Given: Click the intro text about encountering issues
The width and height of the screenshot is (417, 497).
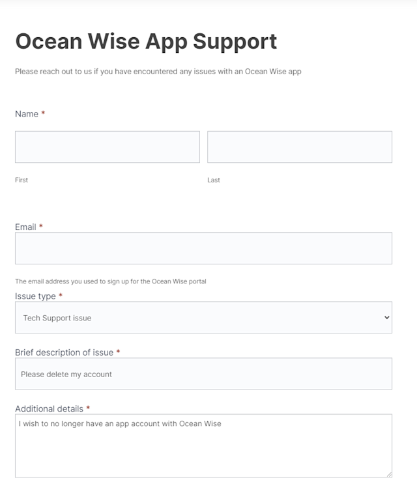Looking at the screenshot, I should 158,72.
